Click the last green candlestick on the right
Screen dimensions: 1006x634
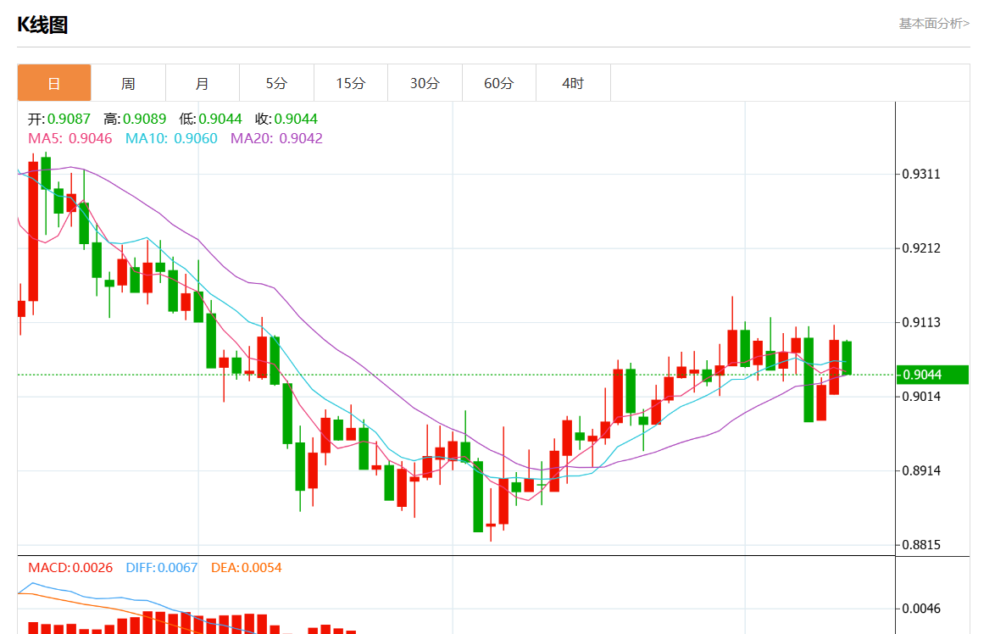847,358
